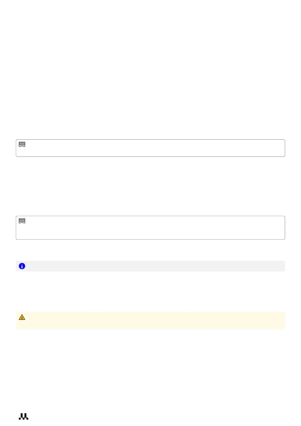Image resolution: width=301 pixels, height=426 pixels.
Task: Select the taller outlined note box
Action: [x=150, y=228]
